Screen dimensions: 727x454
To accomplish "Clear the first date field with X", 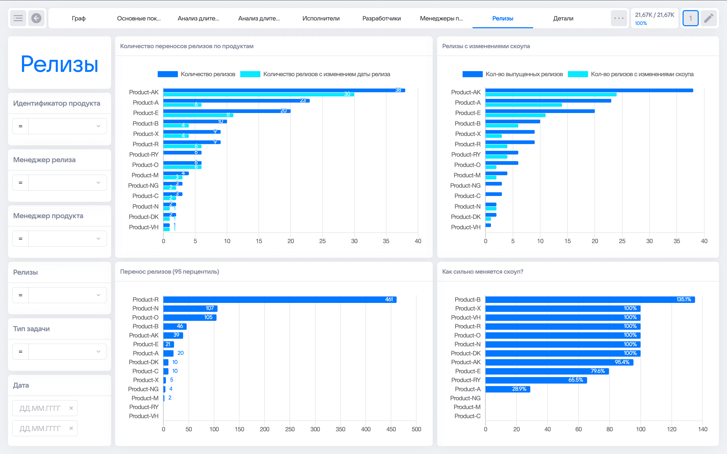I will coord(71,408).
